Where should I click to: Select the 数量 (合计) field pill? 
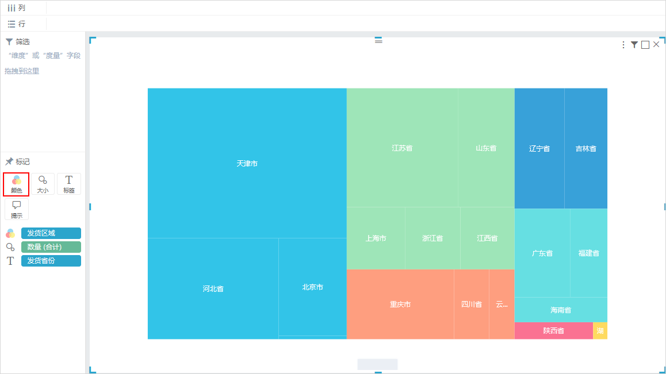pos(51,247)
